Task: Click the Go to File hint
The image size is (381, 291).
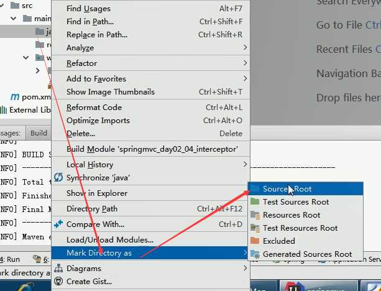Action: [x=349, y=25]
